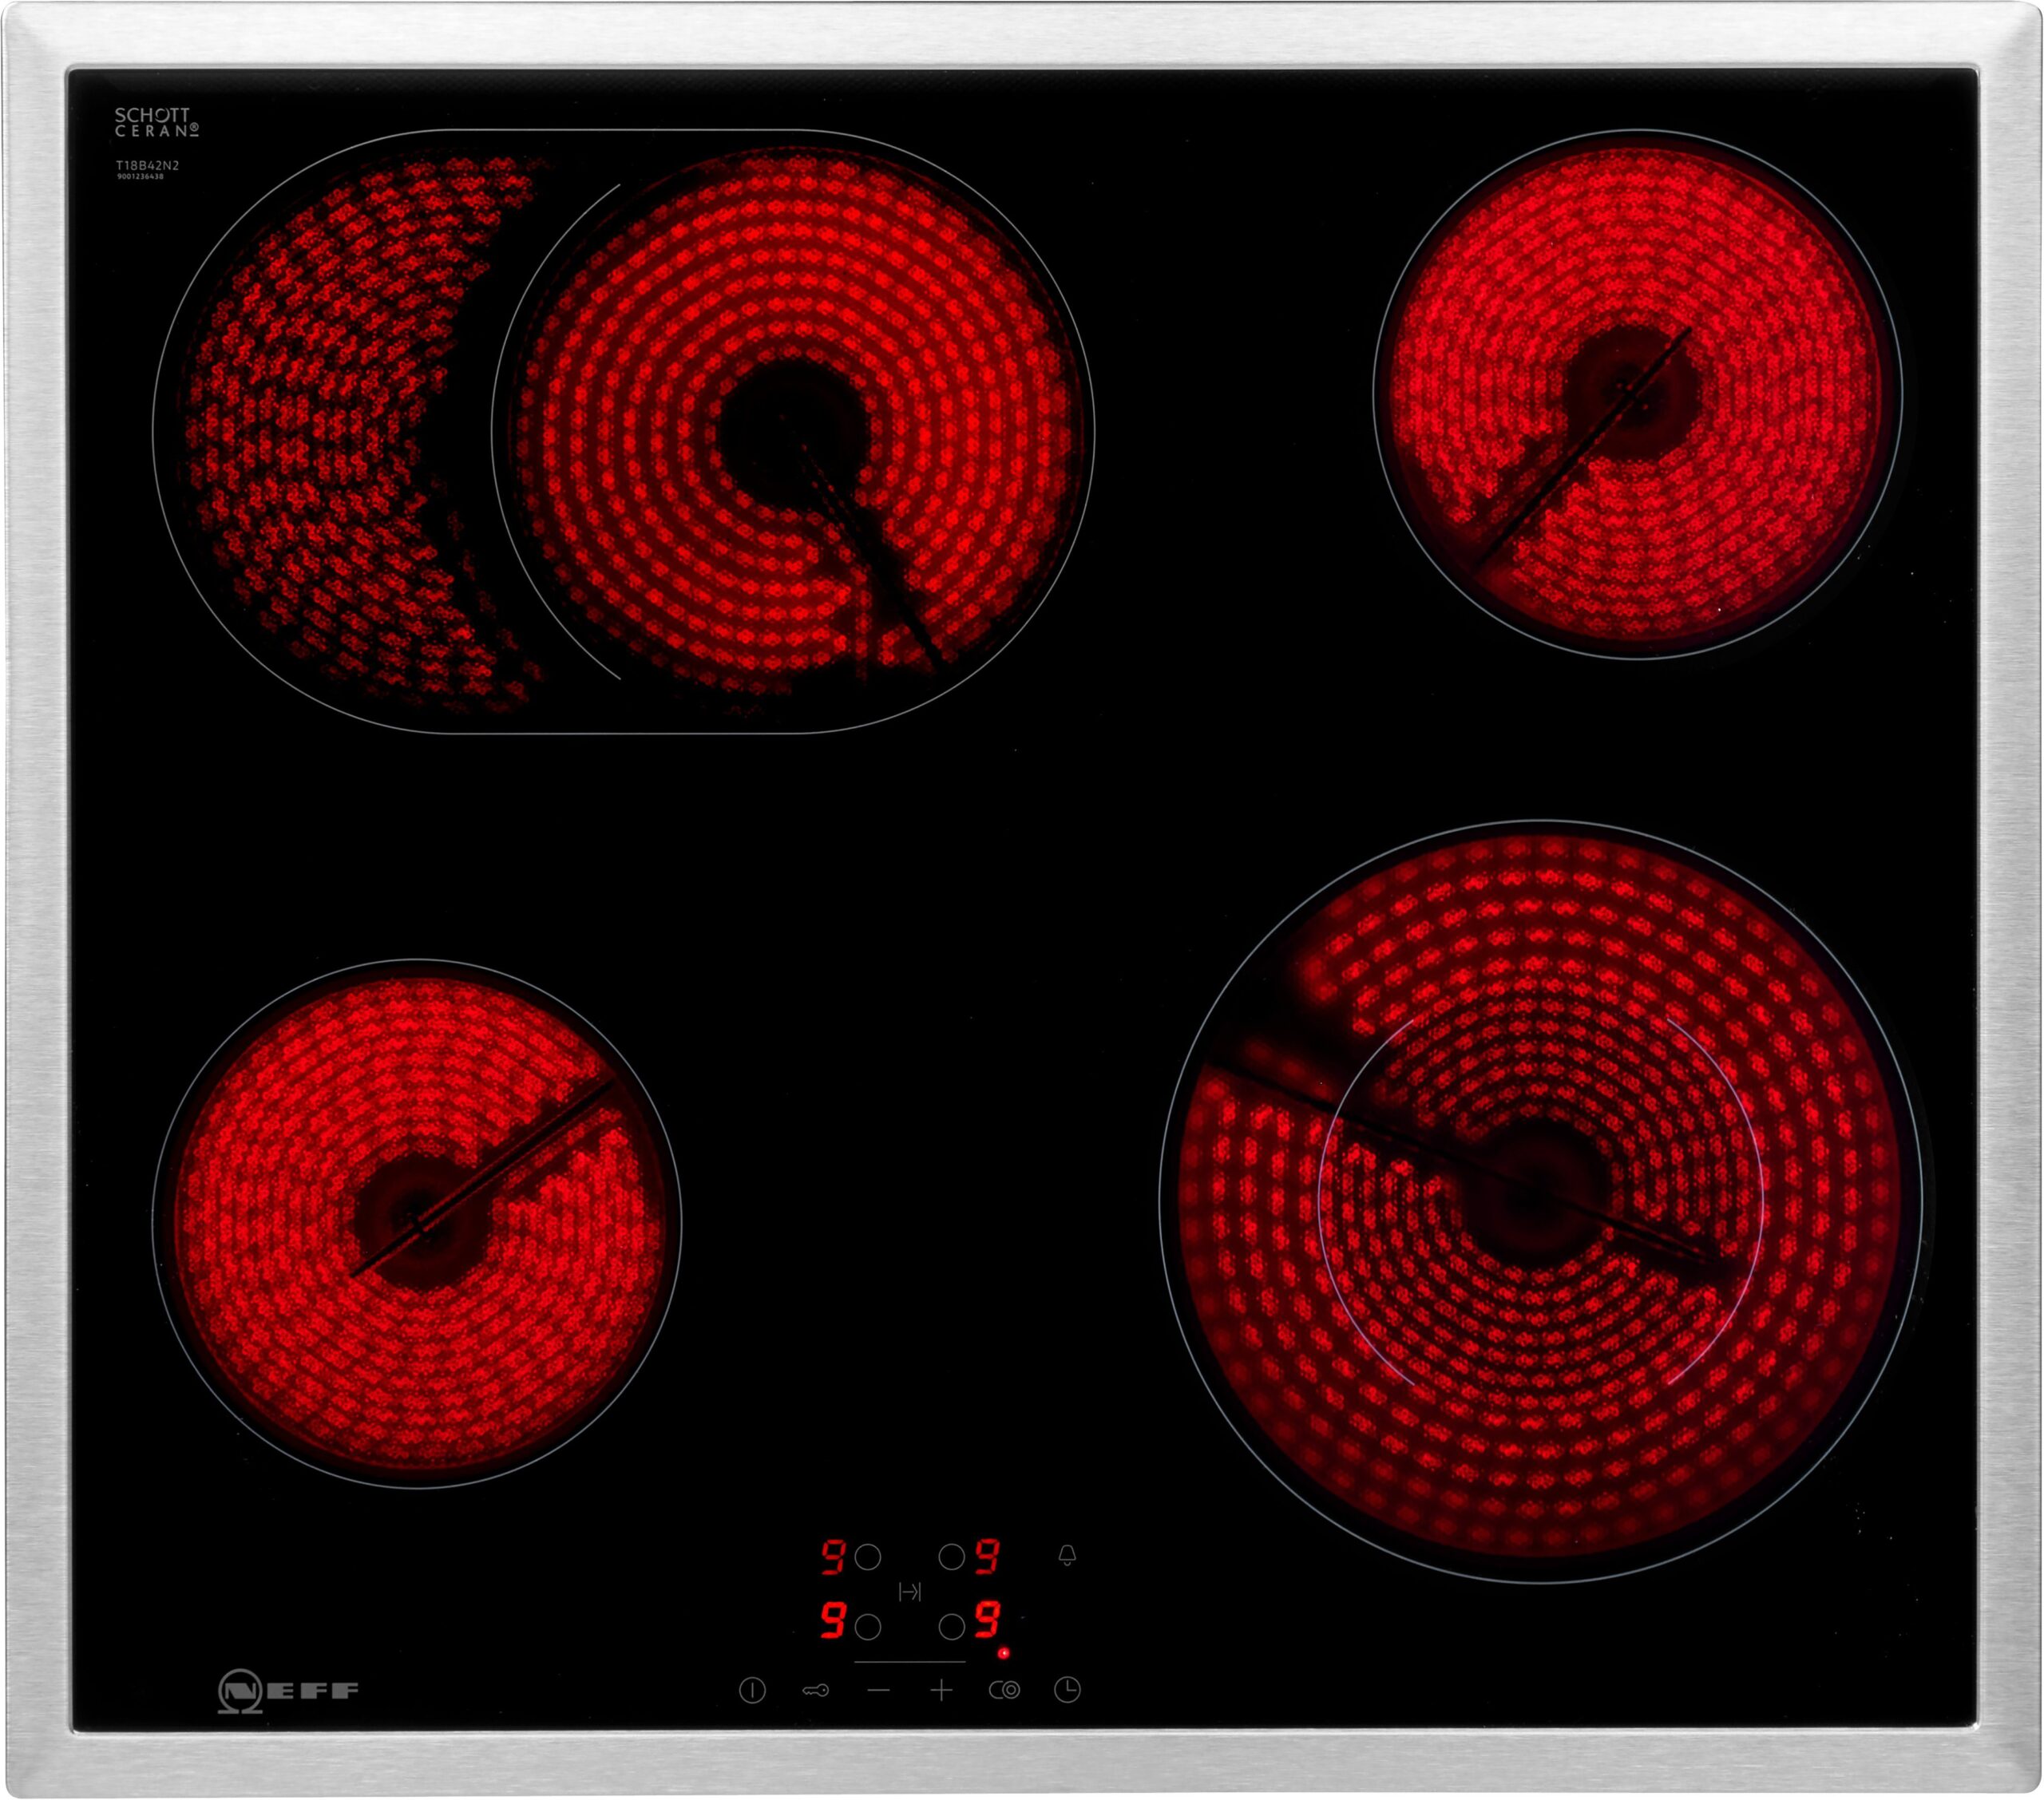Touch the large dual-ring bottom-right cooking zone
Screen dimensions: 2044x1800
click(x=1540, y=1200)
